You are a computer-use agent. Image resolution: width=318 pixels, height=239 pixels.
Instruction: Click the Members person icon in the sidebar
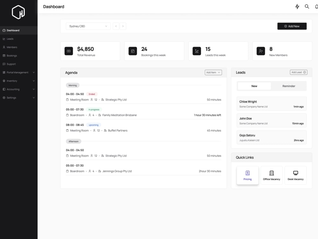[4, 47]
